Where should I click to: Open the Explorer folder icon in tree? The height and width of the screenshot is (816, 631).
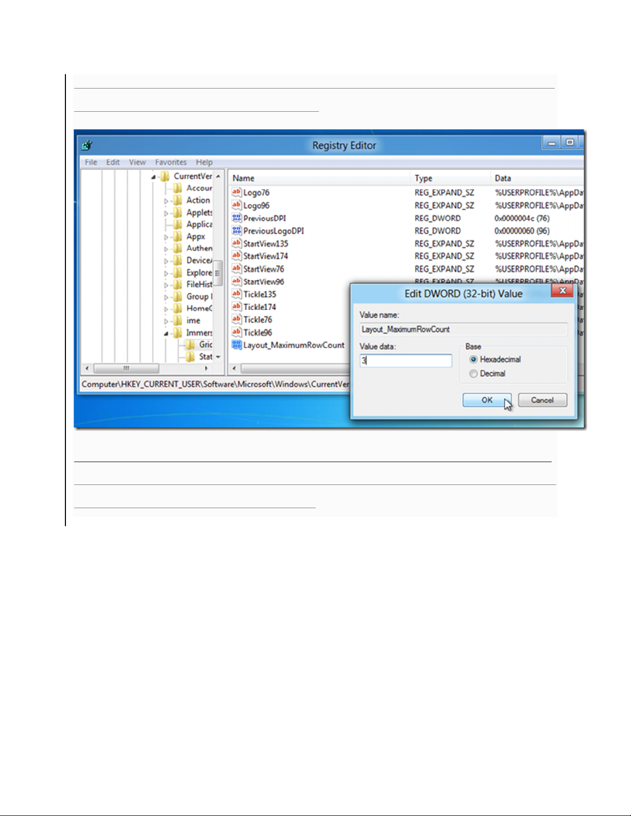coord(178,272)
